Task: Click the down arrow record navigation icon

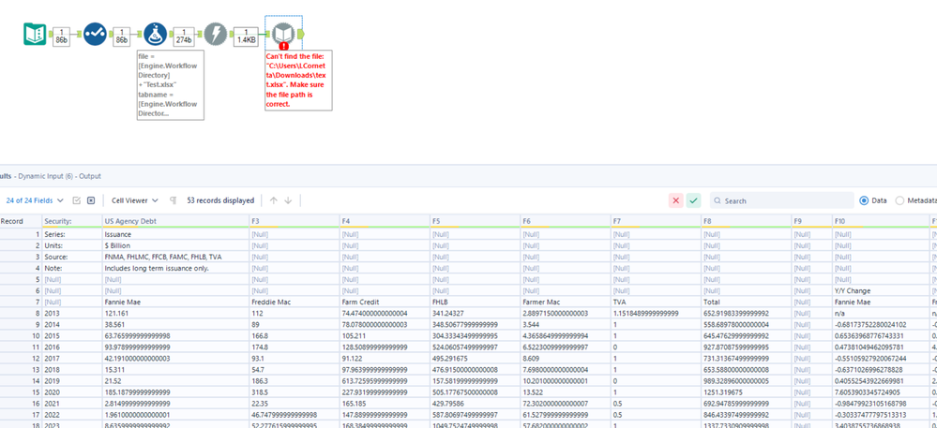Action: [288, 200]
